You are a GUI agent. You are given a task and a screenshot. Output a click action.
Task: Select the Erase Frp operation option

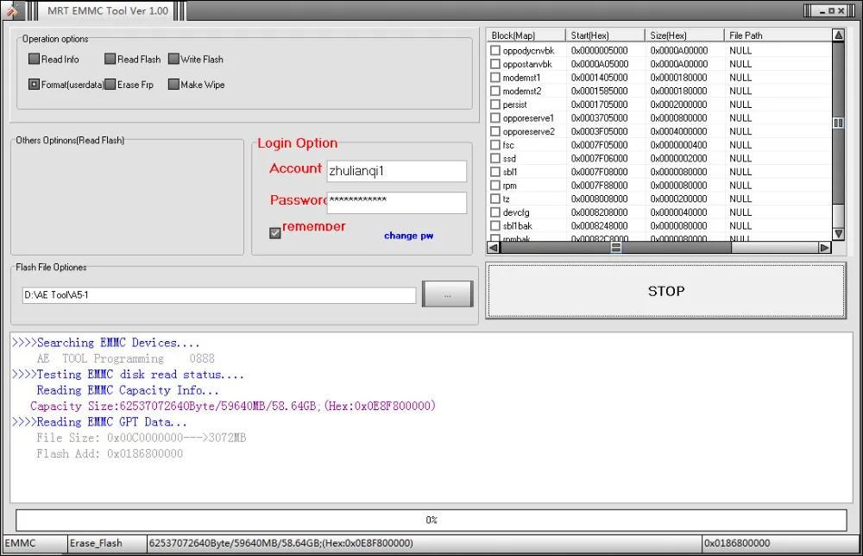point(110,85)
